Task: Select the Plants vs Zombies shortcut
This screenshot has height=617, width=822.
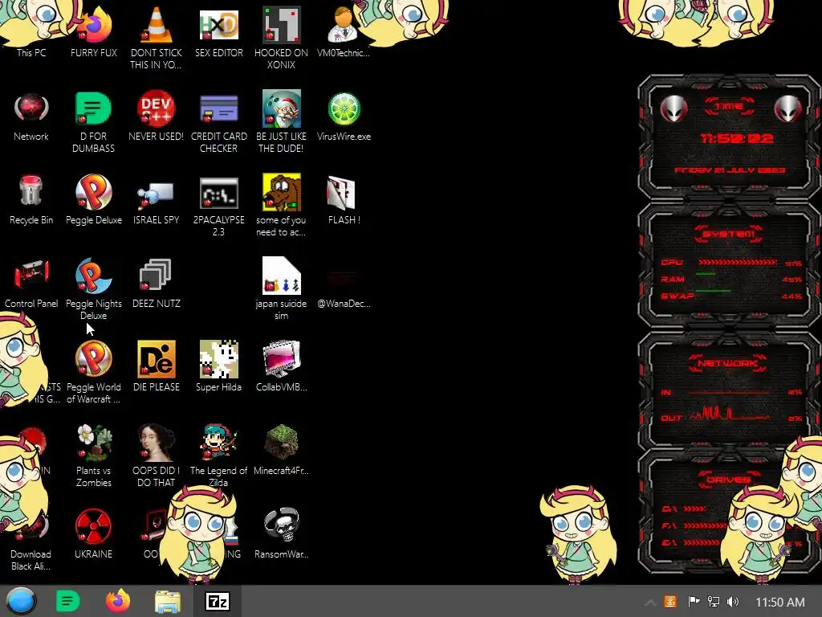Action: pyautogui.click(x=93, y=456)
